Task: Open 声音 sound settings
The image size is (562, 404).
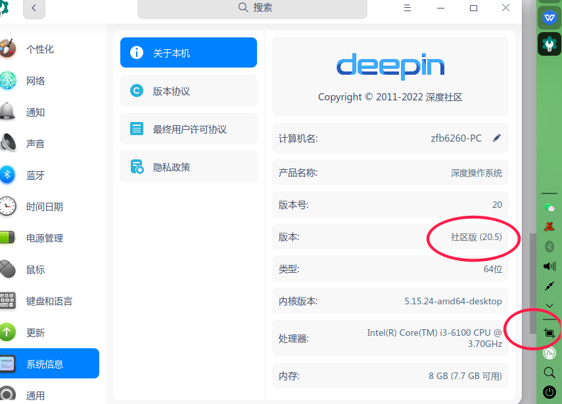Action: click(35, 144)
